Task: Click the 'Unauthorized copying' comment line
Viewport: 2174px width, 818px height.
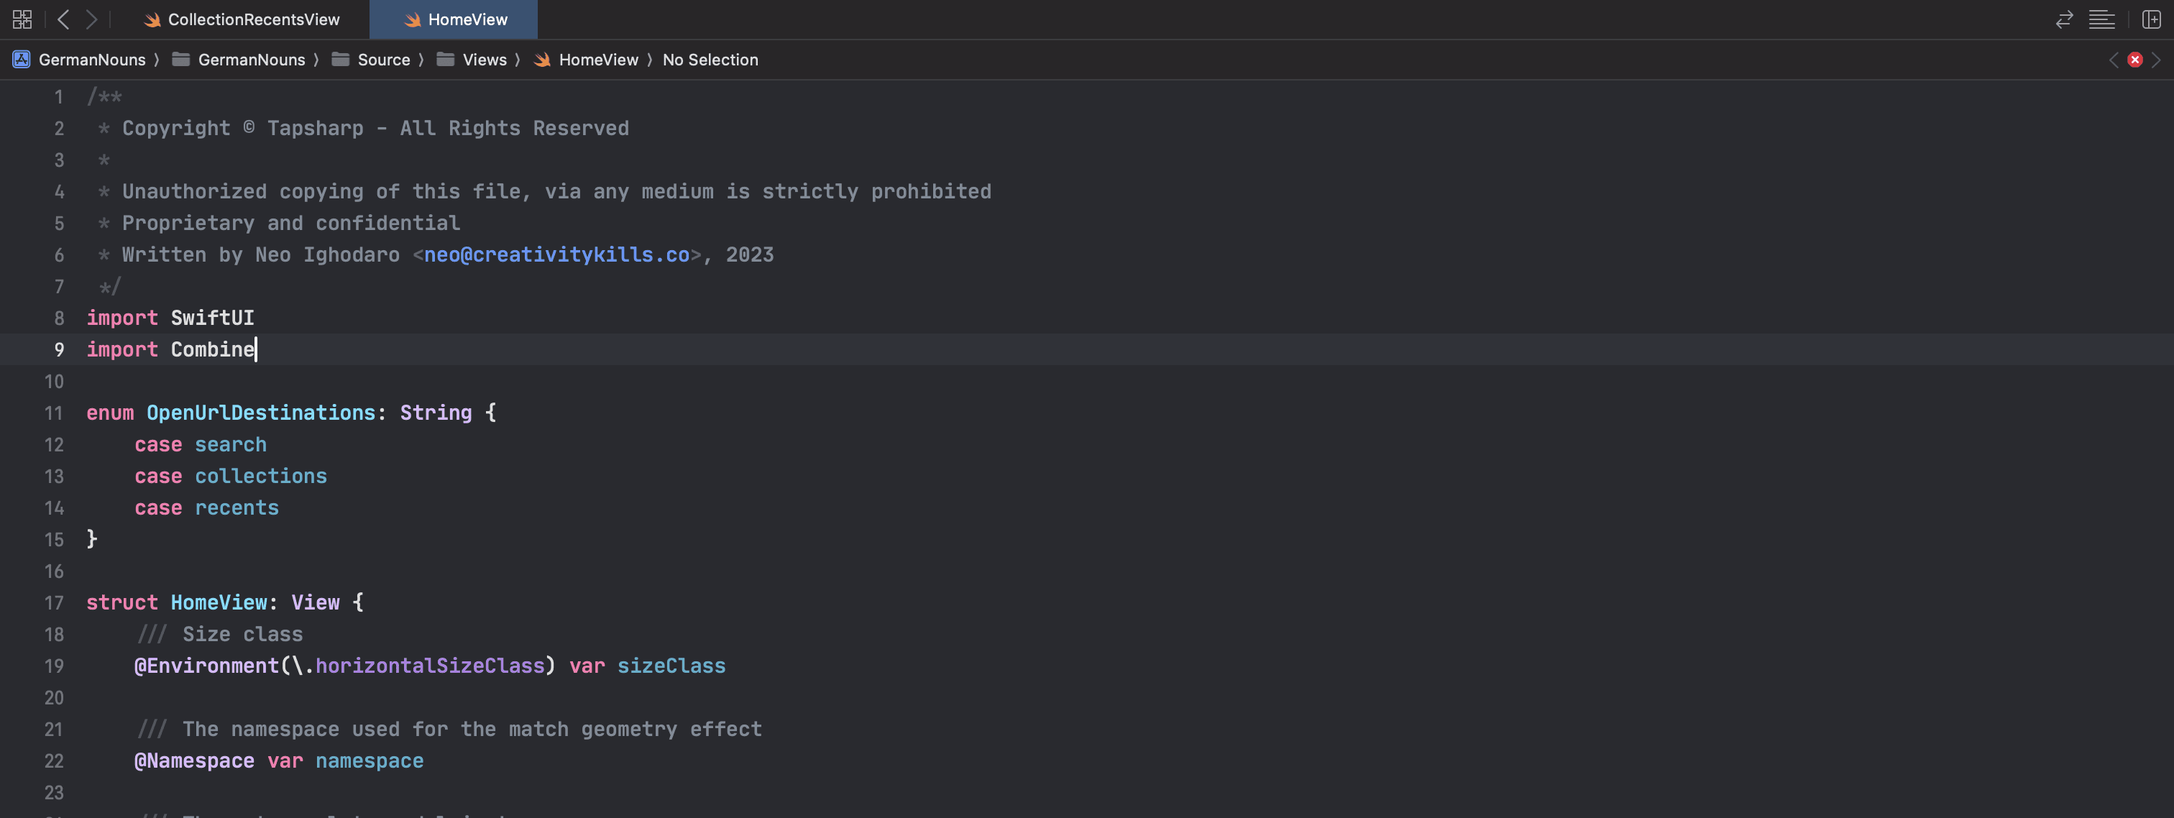Action: [544, 192]
